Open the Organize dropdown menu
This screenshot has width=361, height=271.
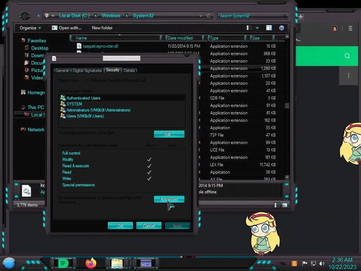pos(30,28)
